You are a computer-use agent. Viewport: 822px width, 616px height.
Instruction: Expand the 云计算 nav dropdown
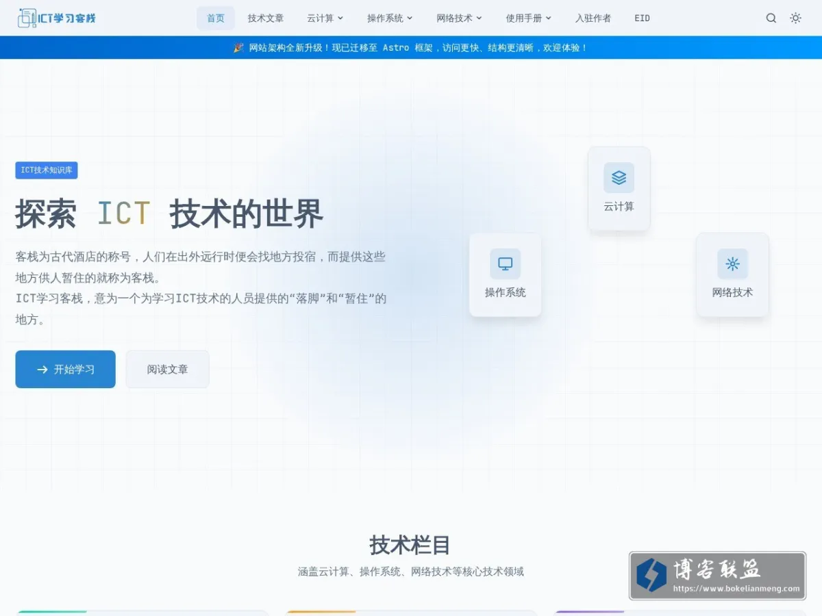coord(325,18)
